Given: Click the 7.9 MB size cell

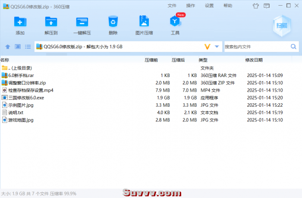Looking at the screenshot, I should pos(163,90).
